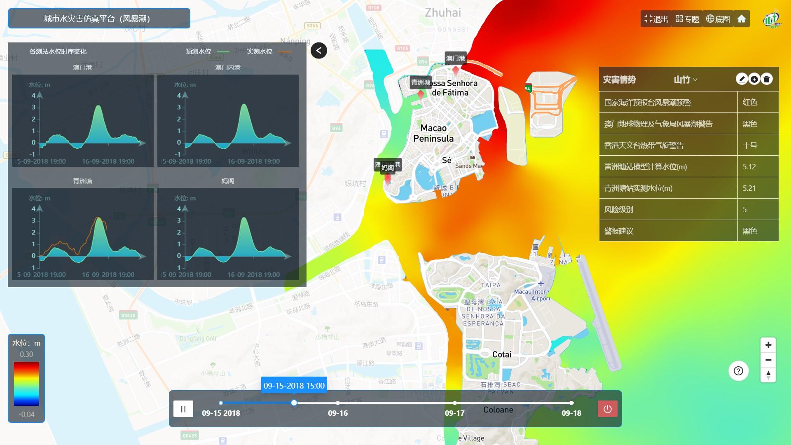The height and width of the screenshot is (445, 791).
Task: Click the 妈阁 station marker on map
Action: pyautogui.click(x=388, y=179)
